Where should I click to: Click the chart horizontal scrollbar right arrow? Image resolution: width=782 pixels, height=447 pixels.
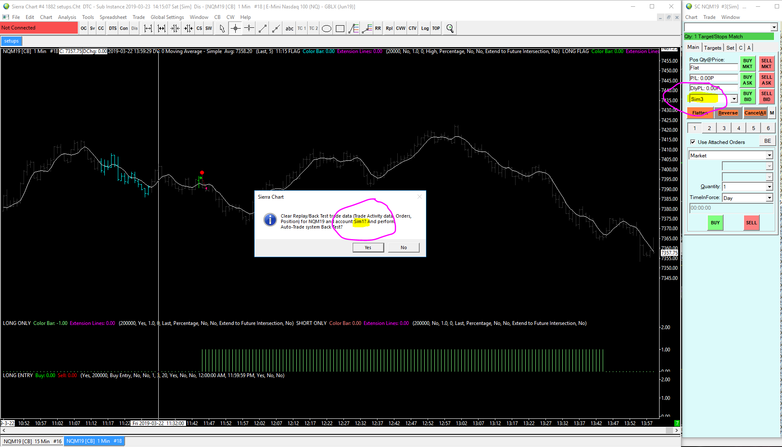[x=676, y=431]
